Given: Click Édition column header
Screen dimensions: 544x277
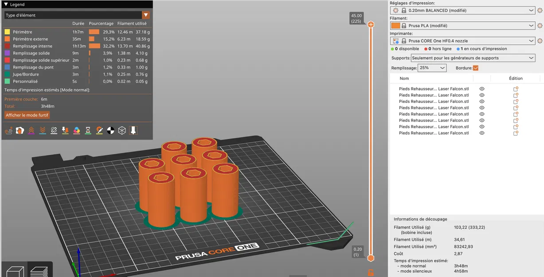Looking at the screenshot, I should click(x=516, y=78).
